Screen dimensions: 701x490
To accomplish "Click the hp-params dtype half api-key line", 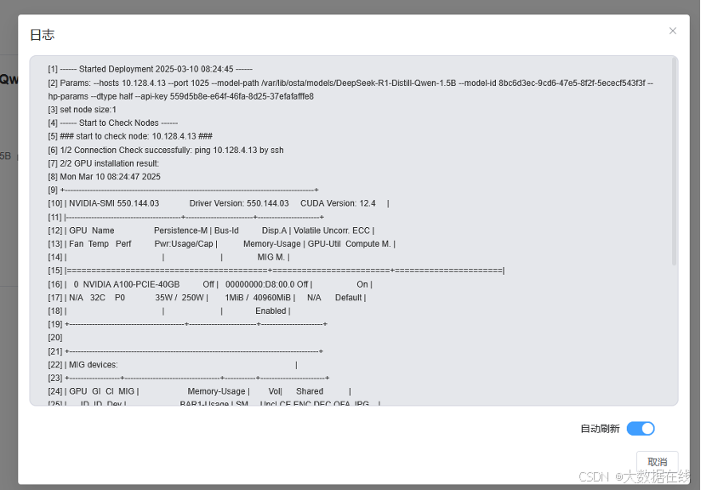I will click(181, 97).
